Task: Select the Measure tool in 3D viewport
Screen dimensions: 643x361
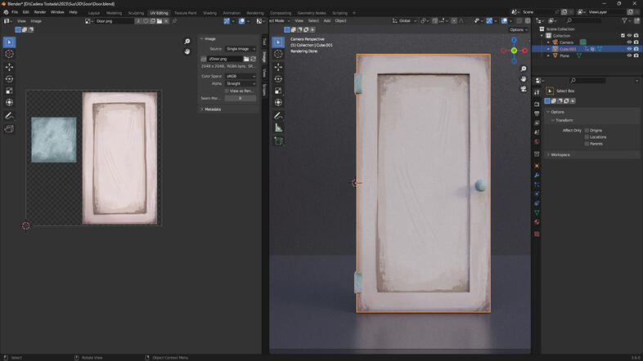Action: coord(278,127)
